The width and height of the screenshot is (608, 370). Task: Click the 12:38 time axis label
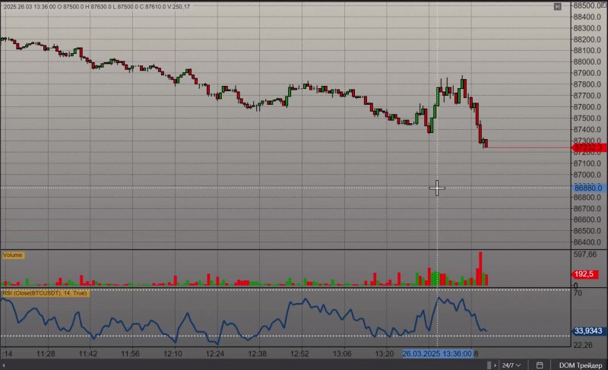[x=257, y=354]
